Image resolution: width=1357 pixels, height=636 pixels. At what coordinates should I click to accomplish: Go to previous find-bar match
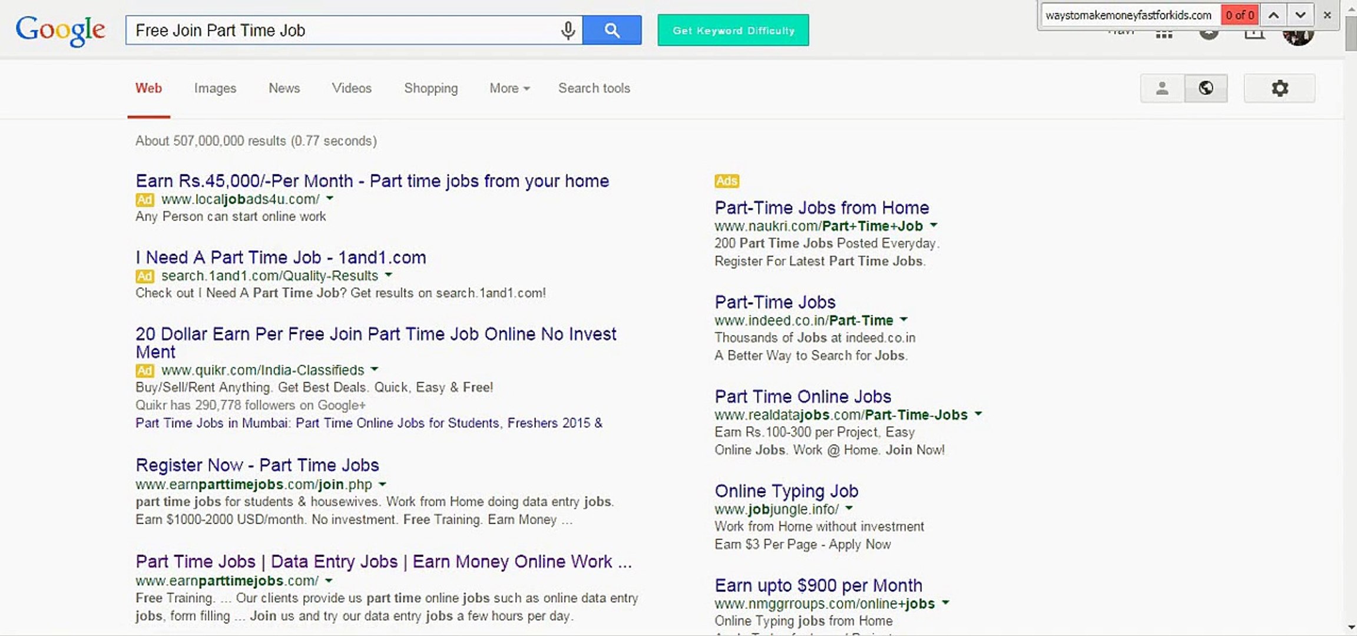click(1273, 15)
